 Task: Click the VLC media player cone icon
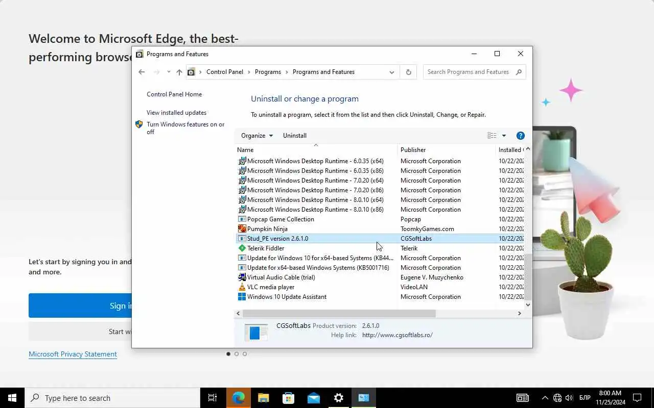(242, 287)
